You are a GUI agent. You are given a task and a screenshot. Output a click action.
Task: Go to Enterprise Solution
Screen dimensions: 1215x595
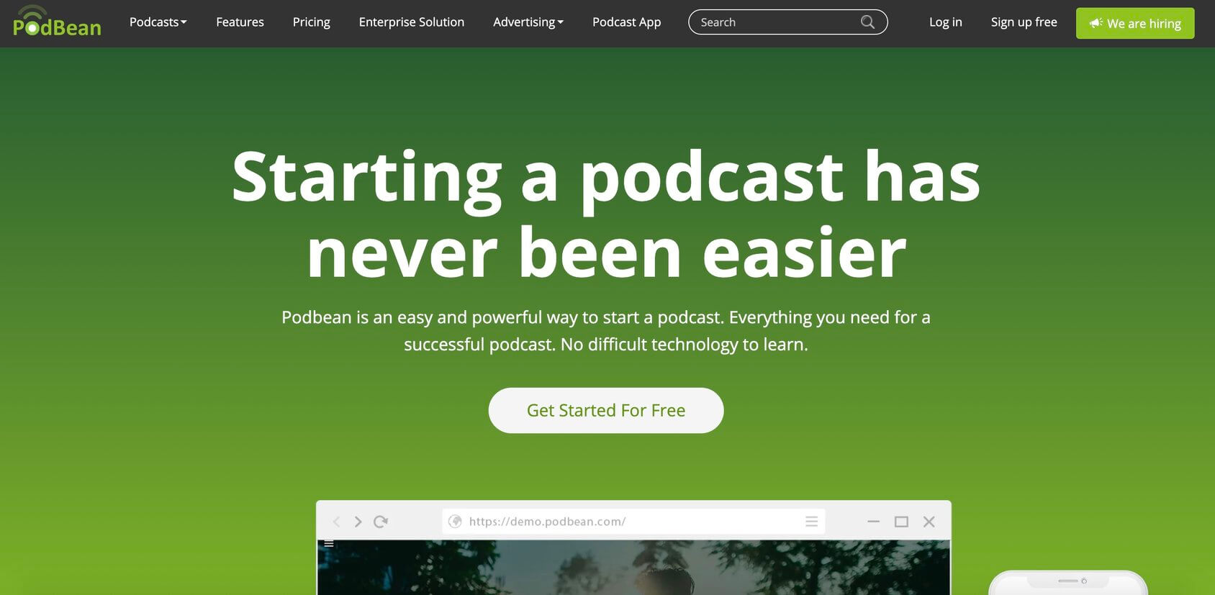pyautogui.click(x=412, y=22)
